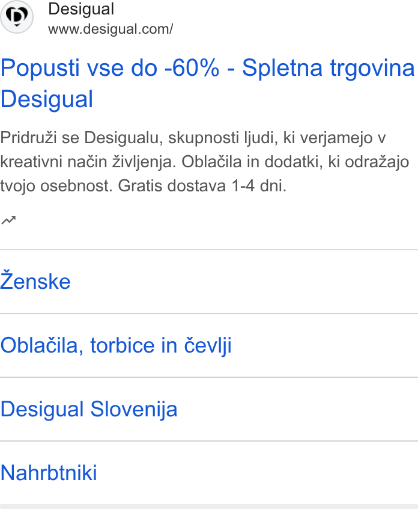Click the Spletna trgovina part of headline
Image resolution: width=418 pixels, height=509 pixels.
pyautogui.click(x=329, y=68)
